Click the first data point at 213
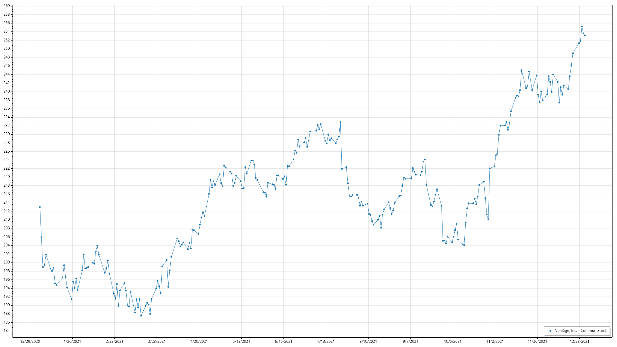This screenshot has width=617, height=347. [40, 207]
